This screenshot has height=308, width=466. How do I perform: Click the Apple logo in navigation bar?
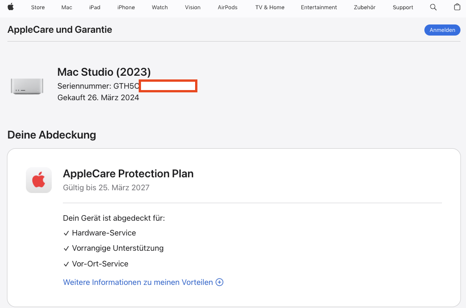[11, 7]
